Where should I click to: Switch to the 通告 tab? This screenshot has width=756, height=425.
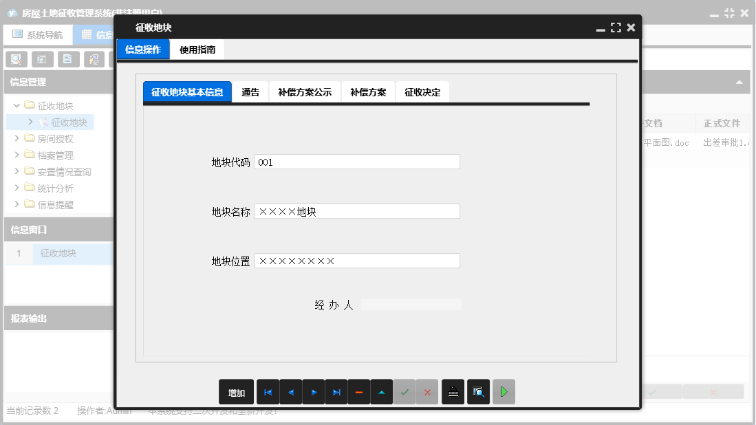click(250, 91)
